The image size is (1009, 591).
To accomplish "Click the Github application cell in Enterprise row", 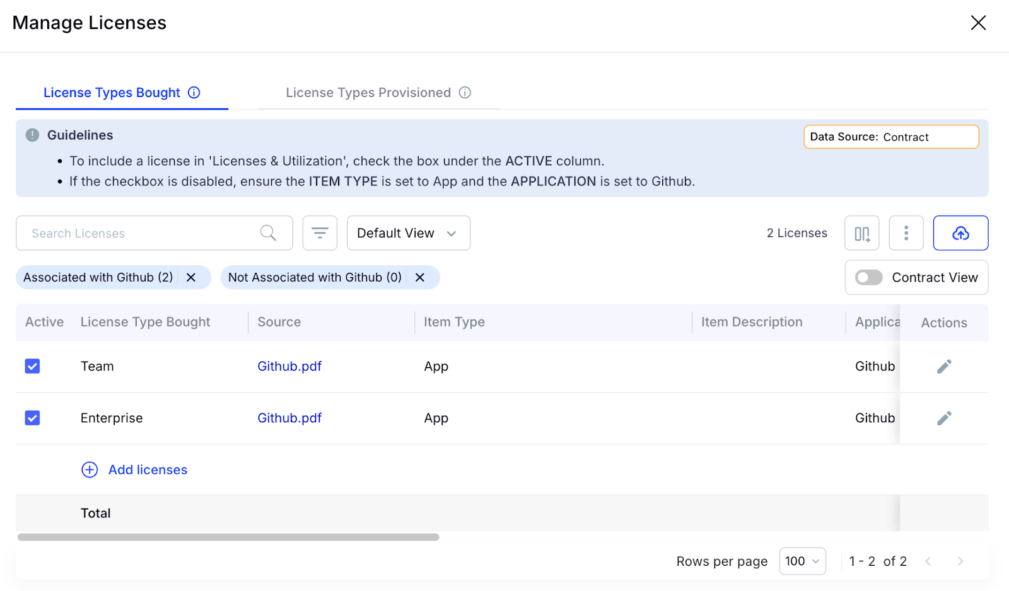I will 875,418.
